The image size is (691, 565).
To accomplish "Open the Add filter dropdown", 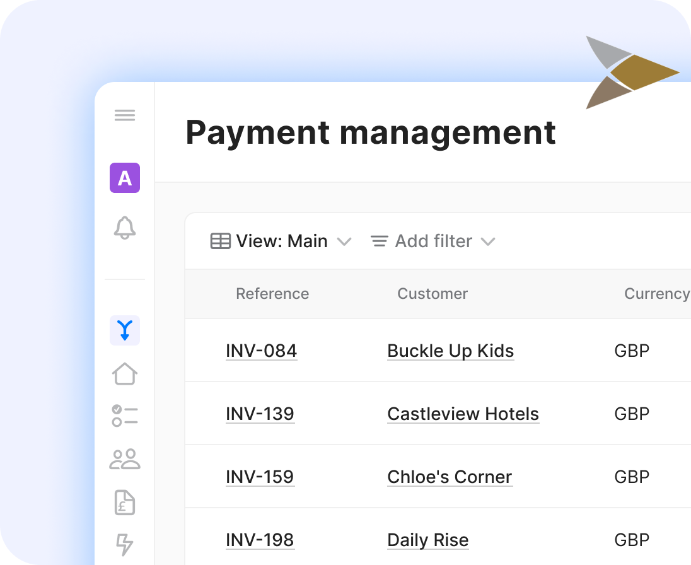I will click(433, 242).
